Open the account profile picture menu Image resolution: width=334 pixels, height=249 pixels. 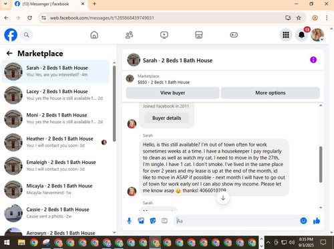point(317,35)
